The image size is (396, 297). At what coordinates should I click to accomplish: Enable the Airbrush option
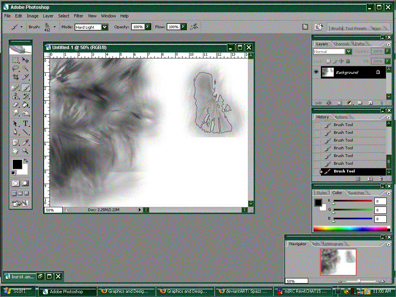[x=194, y=27]
